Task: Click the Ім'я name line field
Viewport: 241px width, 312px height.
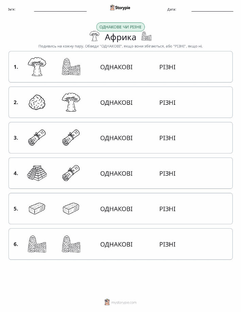Action: click(60, 9)
